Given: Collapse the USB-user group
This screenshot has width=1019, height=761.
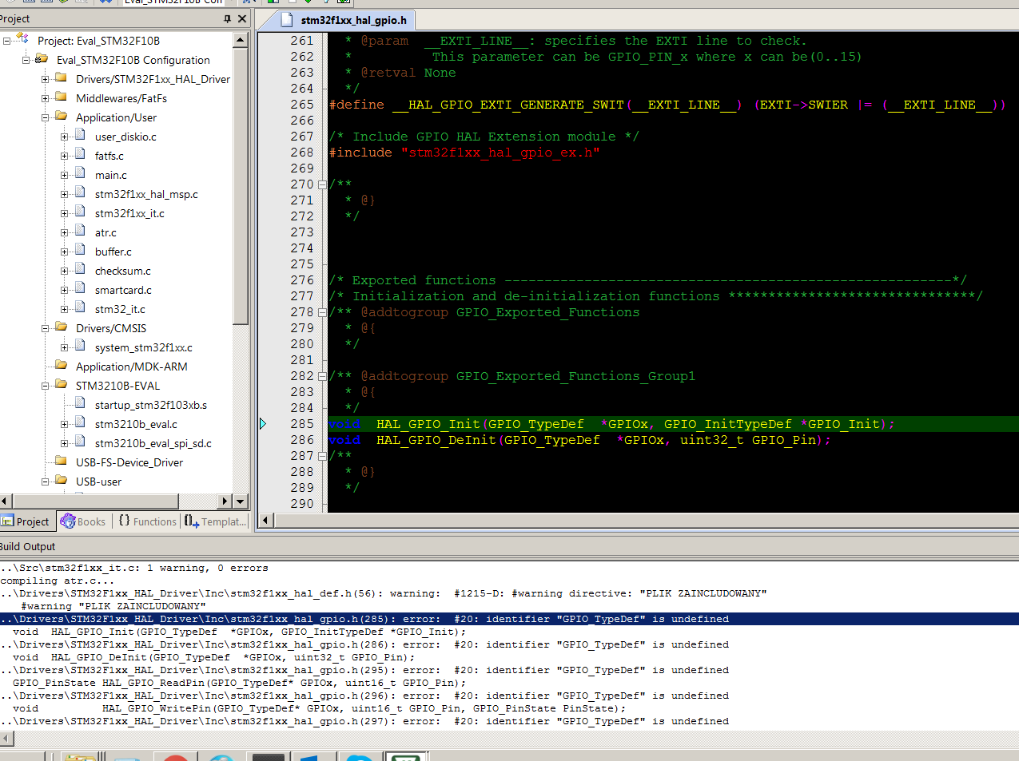Looking at the screenshot, I should (x=45, y=482).
